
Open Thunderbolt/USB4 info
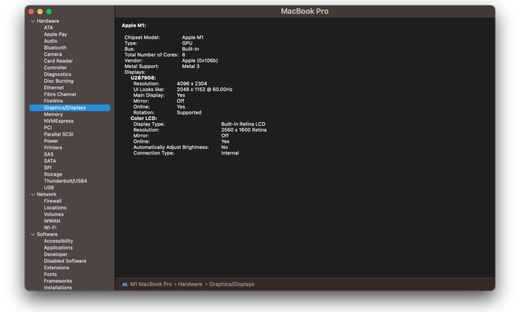[x=66, y=181]
